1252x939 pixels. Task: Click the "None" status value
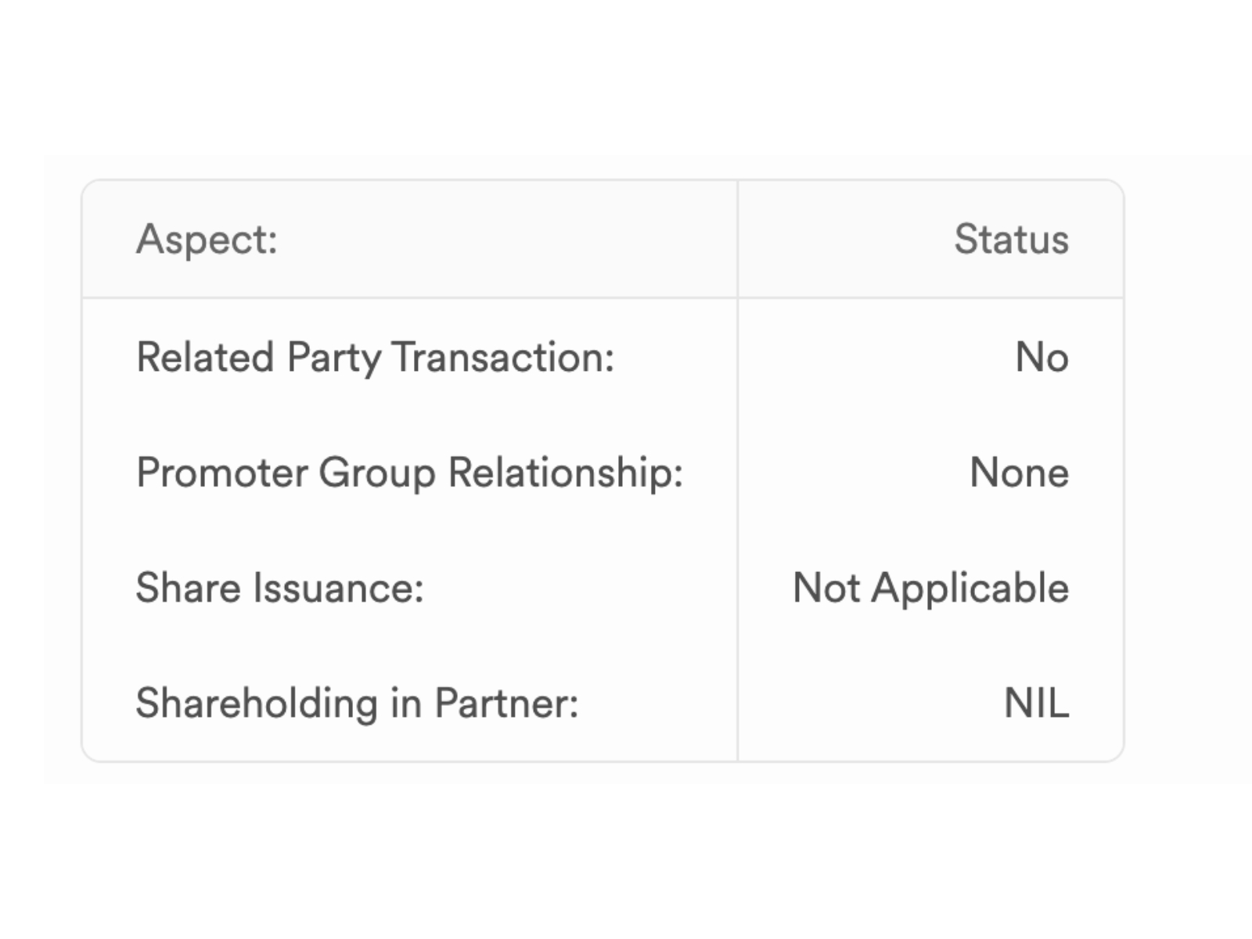tap(1019, 473)
